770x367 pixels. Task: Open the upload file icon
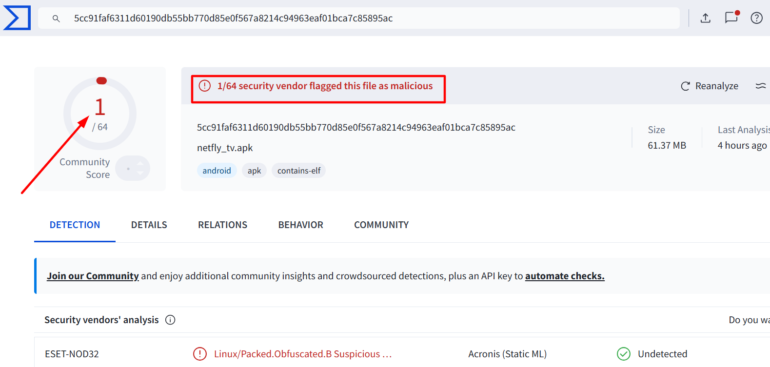click(x=705, y=18)
